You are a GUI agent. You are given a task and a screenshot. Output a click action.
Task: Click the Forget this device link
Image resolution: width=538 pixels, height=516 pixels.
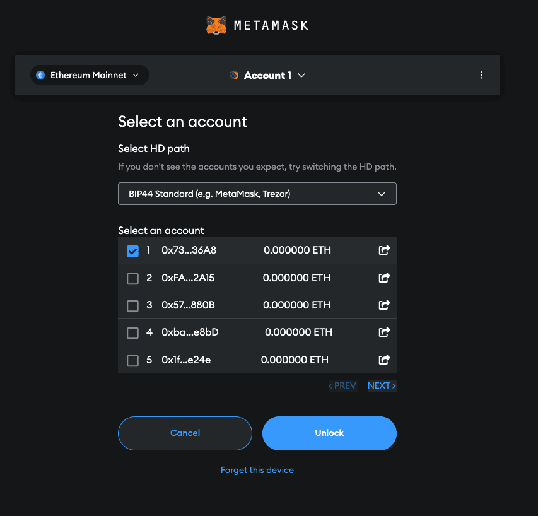click(257, 470)
